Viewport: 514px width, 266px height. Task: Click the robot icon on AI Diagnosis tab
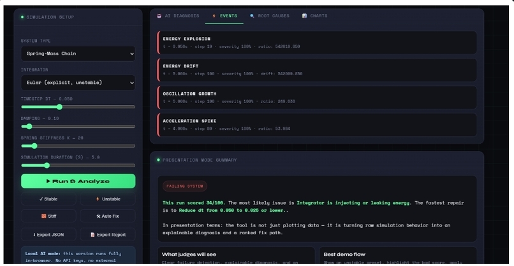(159, 16)
